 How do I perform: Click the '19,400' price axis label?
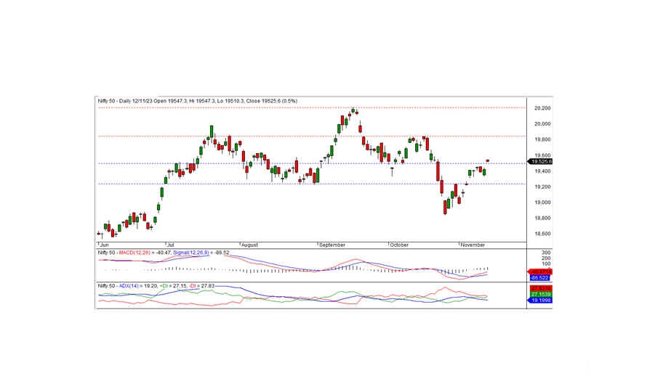pyautogui.click(x=542, y=171)
